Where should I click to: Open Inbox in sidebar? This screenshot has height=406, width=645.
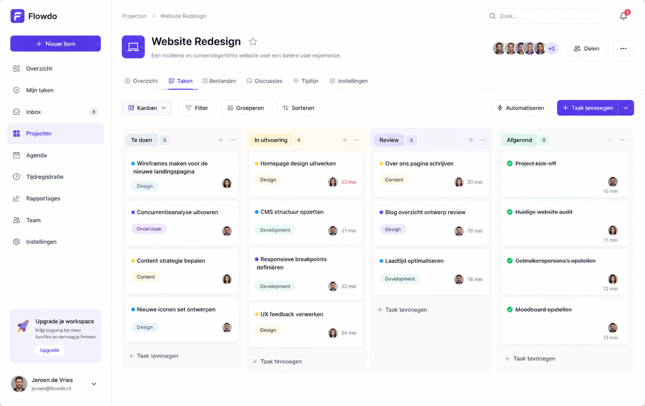click(x=56, y=112)
